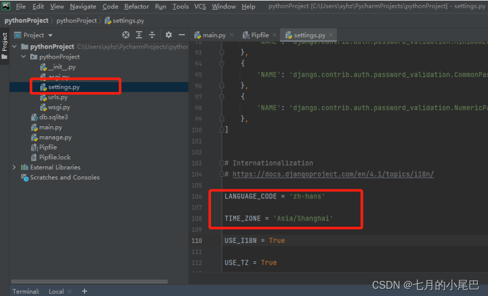The height and width of the screenshot is (296, 488).
Task: Open the Help menu
Action: [x=248, y=6]
